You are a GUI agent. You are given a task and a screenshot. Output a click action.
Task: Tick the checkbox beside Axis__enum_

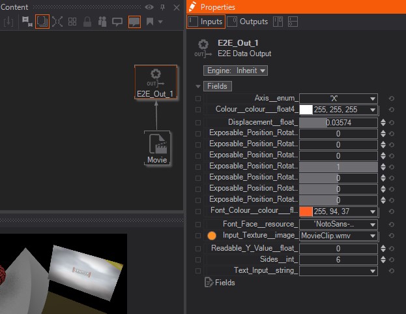tap(198, 98)
